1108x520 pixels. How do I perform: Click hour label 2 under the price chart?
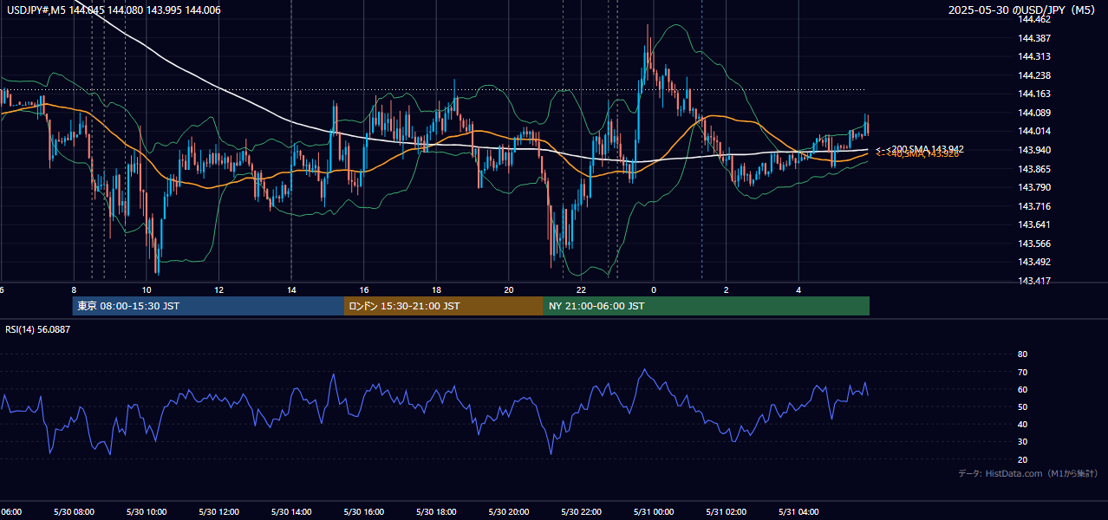click(727, 289)
